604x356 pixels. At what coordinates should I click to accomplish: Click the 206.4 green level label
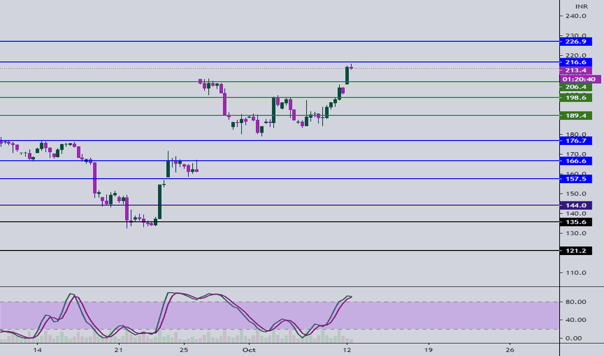(575, 87)
